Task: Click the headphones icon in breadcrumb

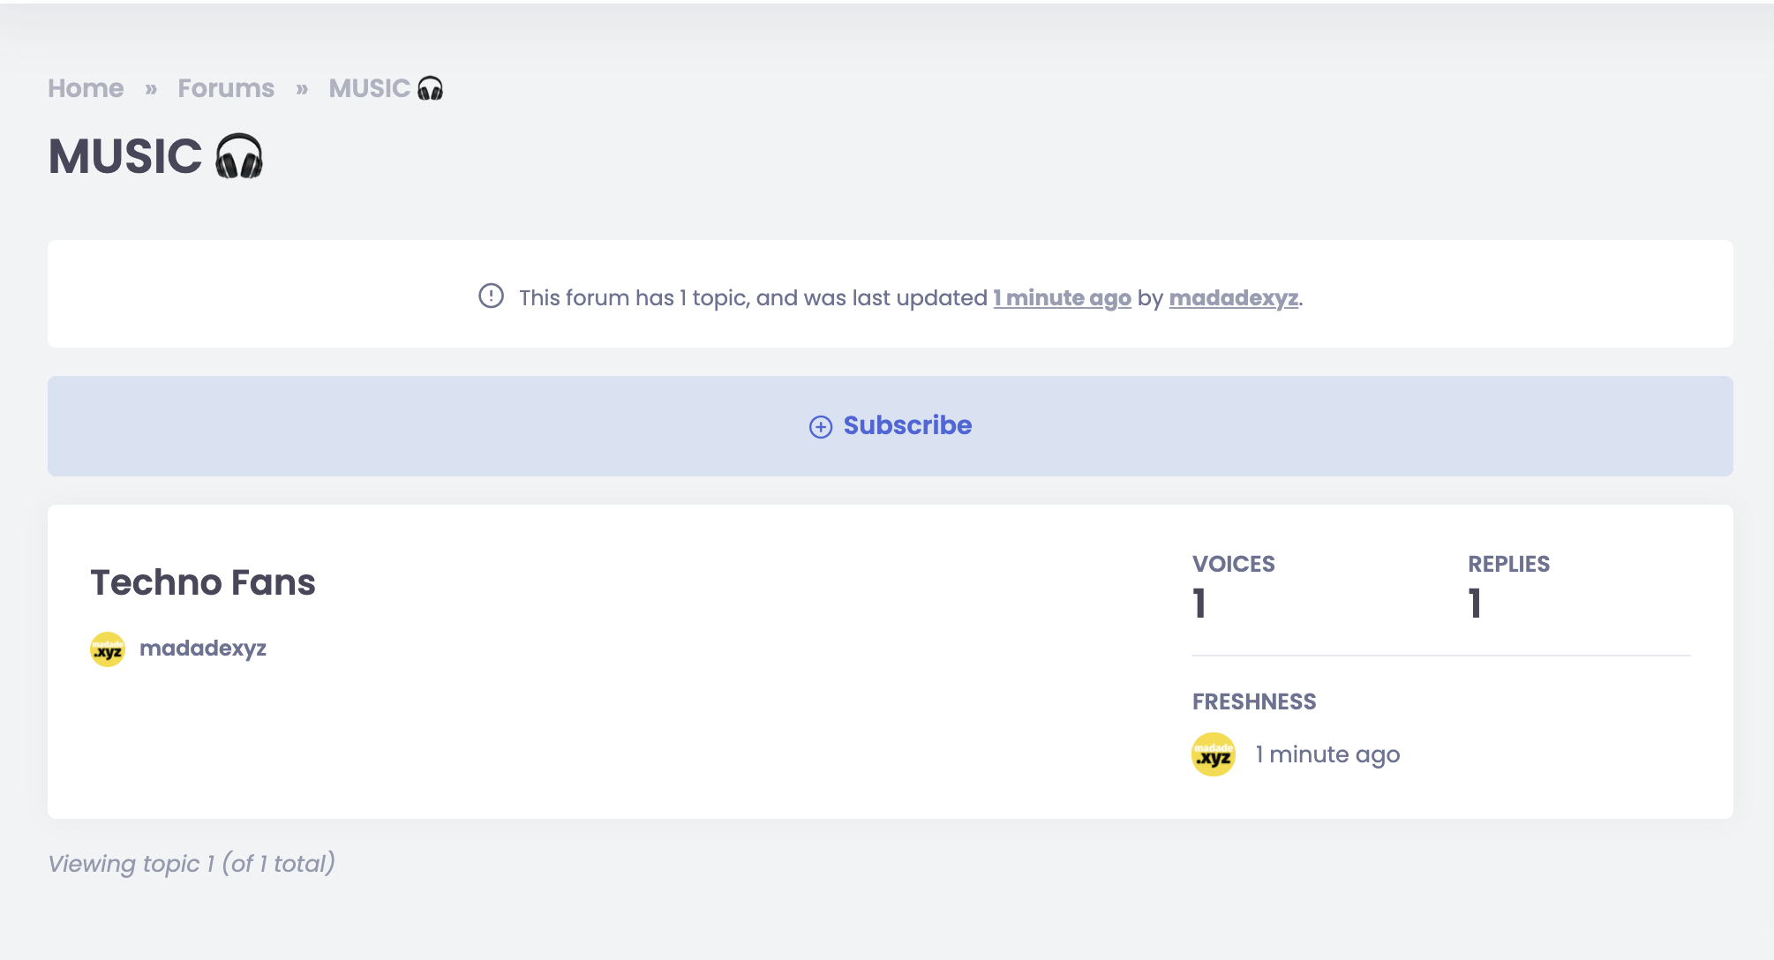Action: (x=430, y=88)
